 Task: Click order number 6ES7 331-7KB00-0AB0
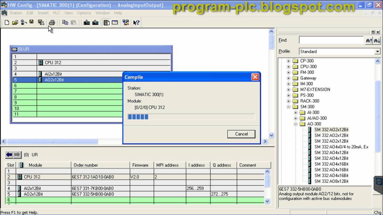(93, 188)
